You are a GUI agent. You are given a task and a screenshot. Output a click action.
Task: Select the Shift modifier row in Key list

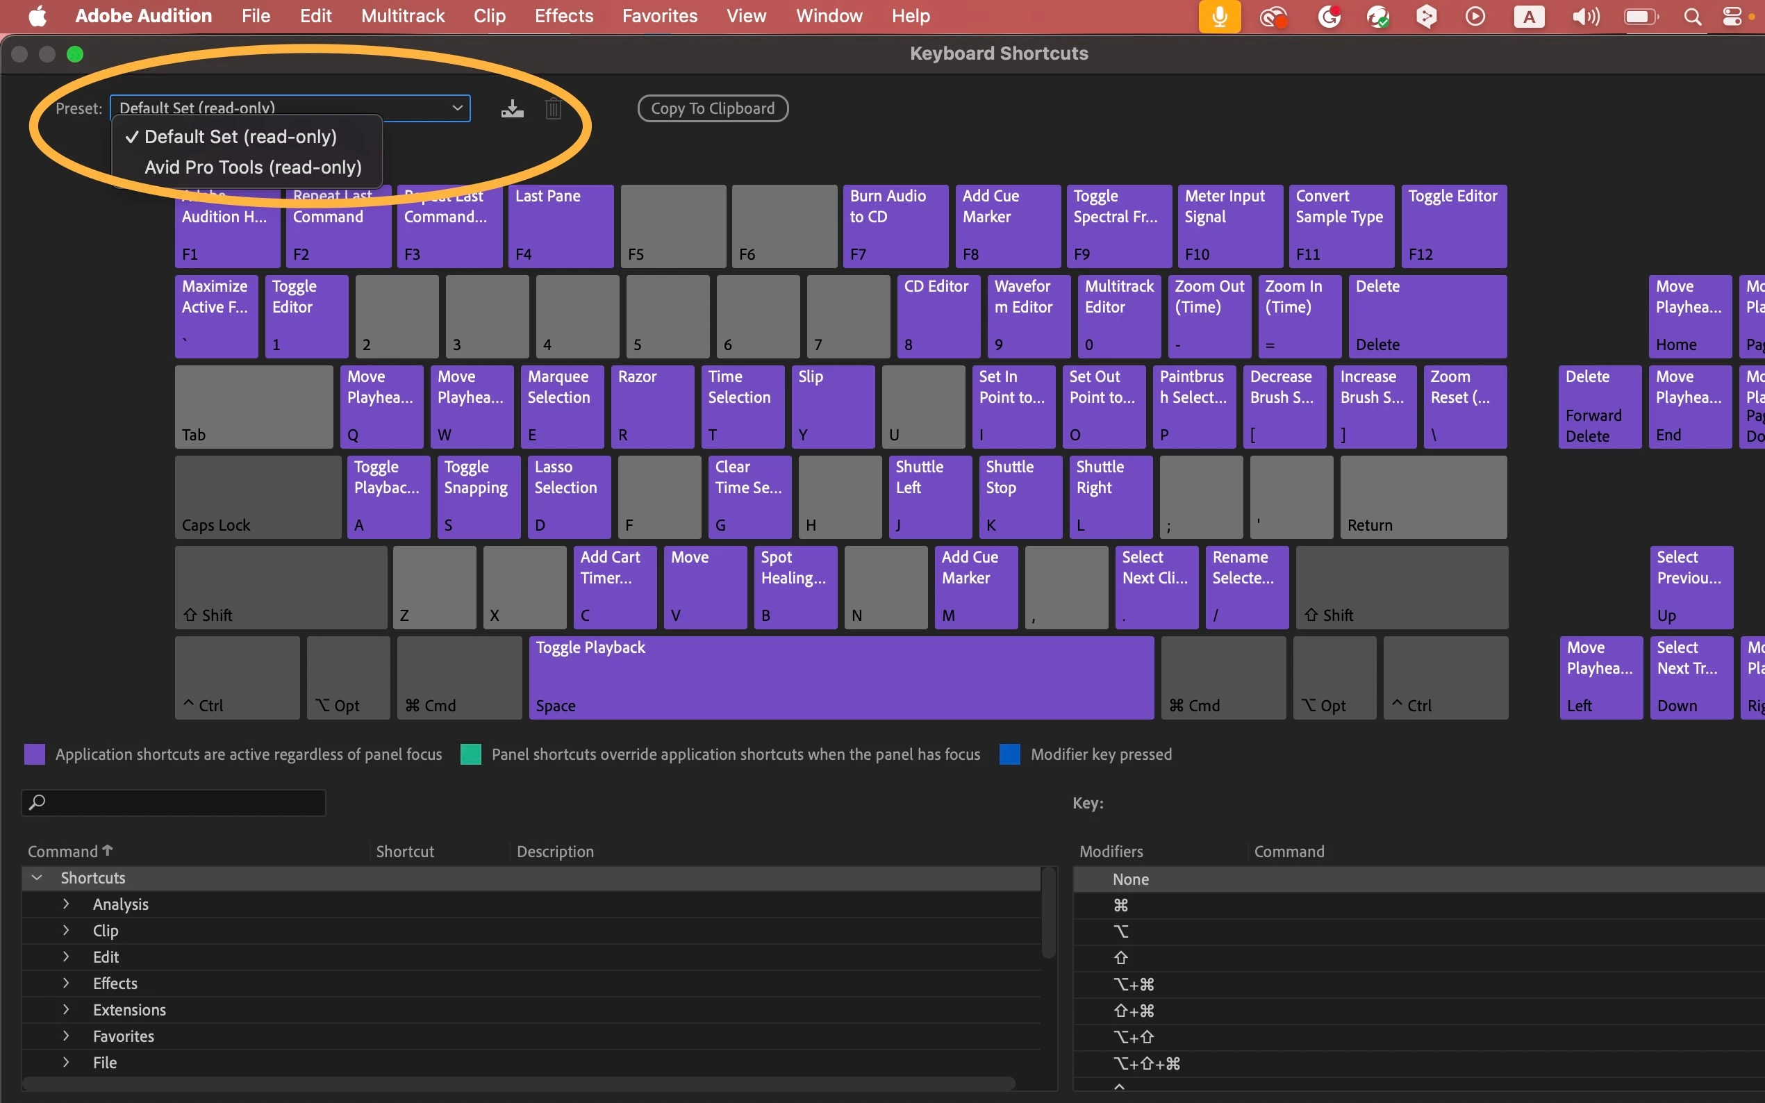click(1121, 958)
